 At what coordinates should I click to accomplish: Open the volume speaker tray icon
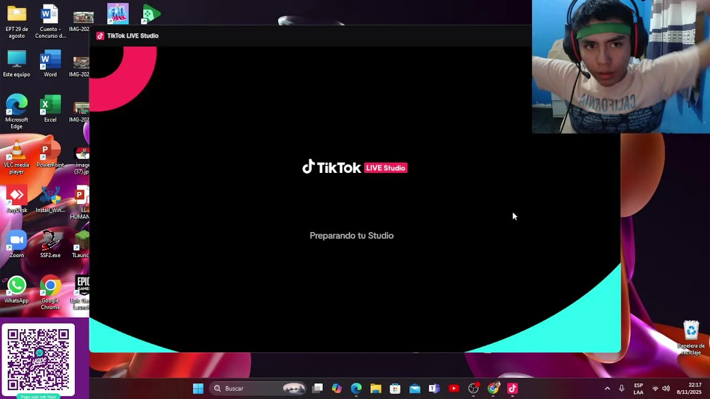(666, 388)
